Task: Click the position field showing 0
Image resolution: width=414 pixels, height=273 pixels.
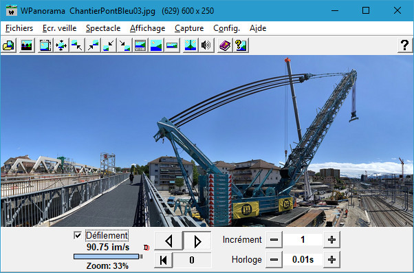Action: [192, 260]
